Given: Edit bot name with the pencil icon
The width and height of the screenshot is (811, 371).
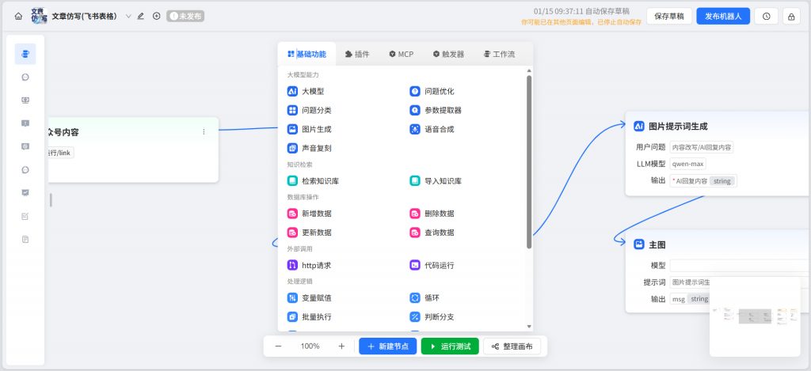Looking at the screenshot, I should point(141,16).
